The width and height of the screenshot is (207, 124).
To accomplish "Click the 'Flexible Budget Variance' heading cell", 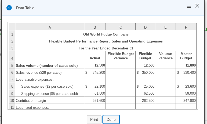I will 121,56.
